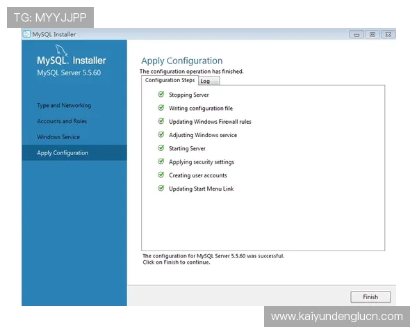The height and width of the screenshot is (334, 417).
Task: Click the Starting Server step text
Action: pyautogui.click(x=187, y=148)
